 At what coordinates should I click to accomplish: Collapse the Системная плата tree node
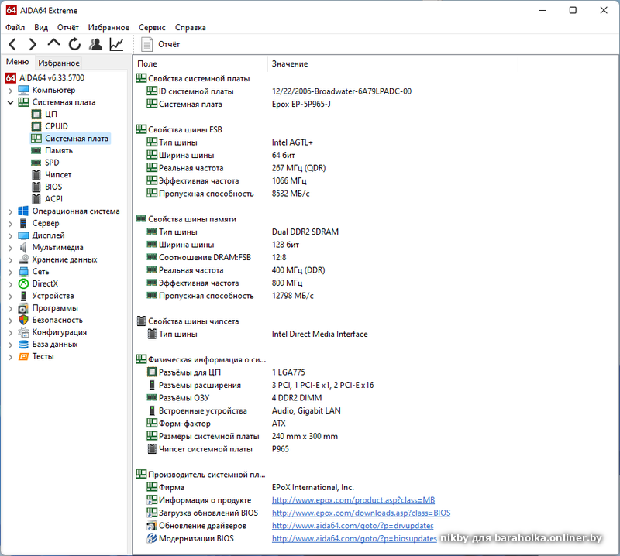pos(11,102)
